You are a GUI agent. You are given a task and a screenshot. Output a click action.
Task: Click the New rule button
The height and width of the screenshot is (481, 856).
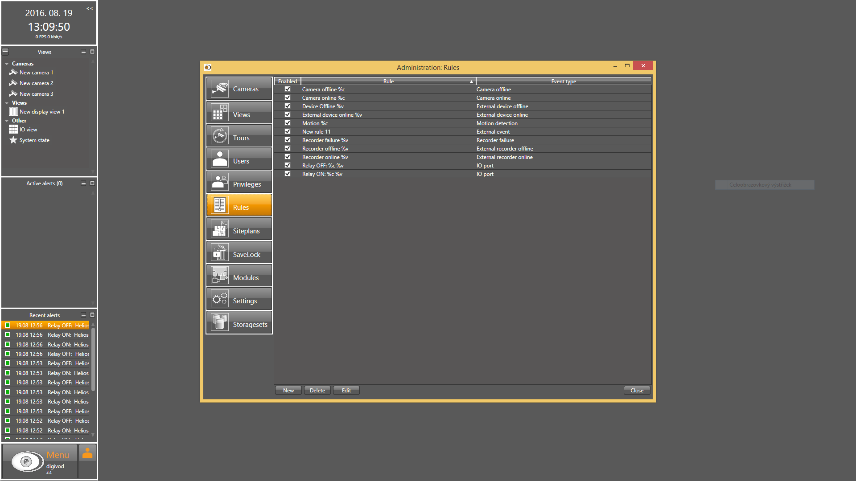pos(288,391)
